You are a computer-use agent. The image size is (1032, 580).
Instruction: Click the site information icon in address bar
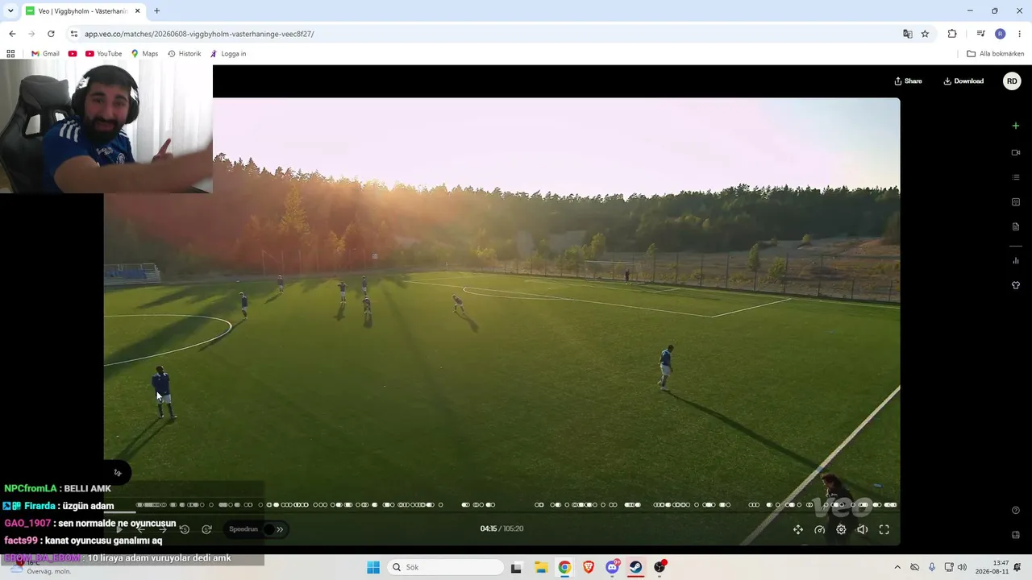(74, 34)
